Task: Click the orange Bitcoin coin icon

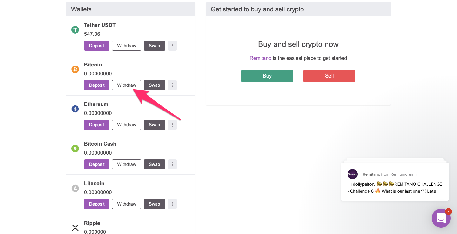Action: (x=75, y=69)
